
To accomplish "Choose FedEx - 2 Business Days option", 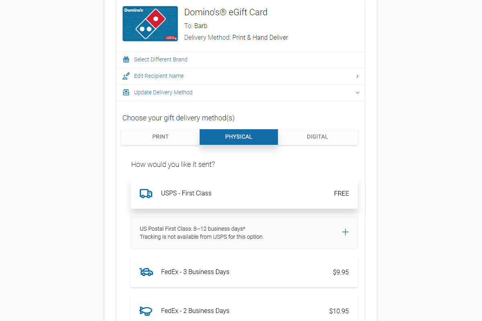I will point(244,311).
